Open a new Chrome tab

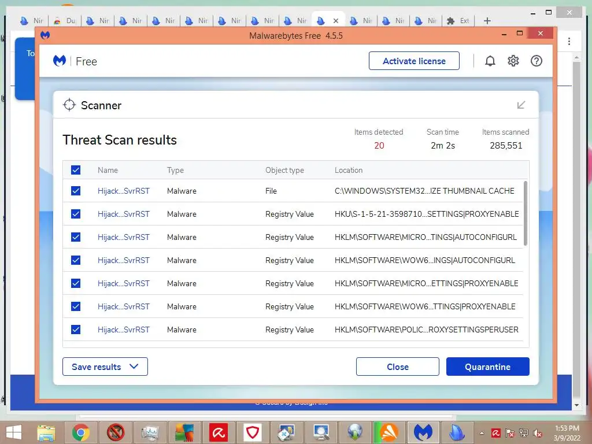487,21
